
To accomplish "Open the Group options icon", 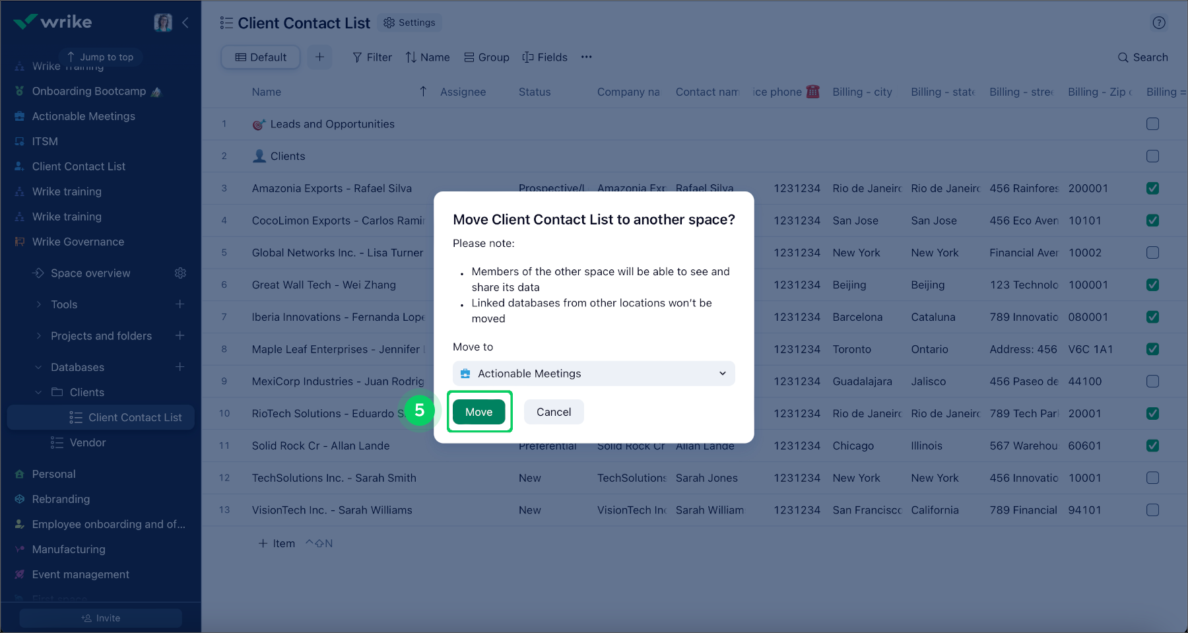I will coord(469,57).
